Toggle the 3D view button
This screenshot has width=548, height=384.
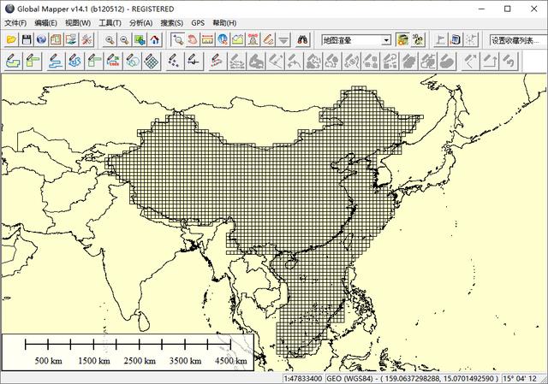pos(417,40)
